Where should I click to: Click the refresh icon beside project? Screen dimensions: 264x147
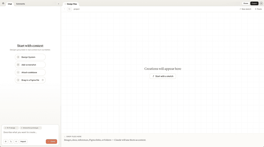pos(69,9)
